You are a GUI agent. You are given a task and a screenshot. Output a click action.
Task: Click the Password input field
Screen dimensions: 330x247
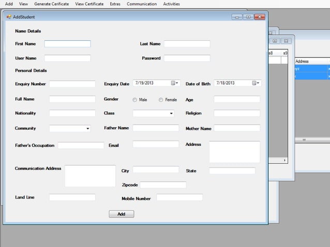(187, 58)
